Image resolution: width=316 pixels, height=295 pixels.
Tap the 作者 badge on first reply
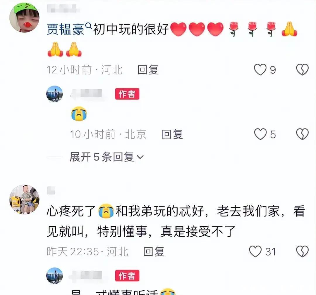point(127,94)
